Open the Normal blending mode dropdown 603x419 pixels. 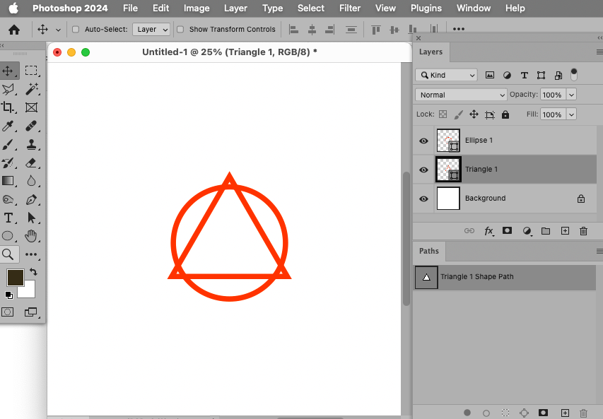coord(460,94)
